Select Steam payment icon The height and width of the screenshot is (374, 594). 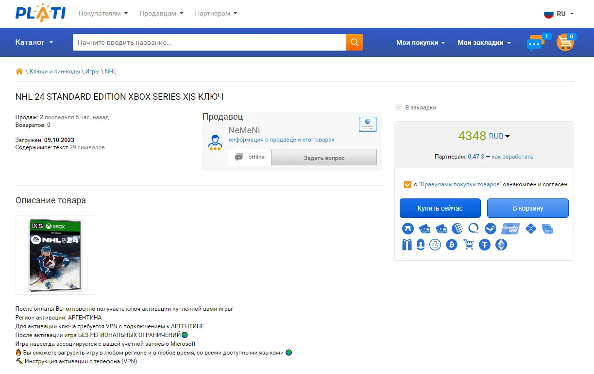490,229
